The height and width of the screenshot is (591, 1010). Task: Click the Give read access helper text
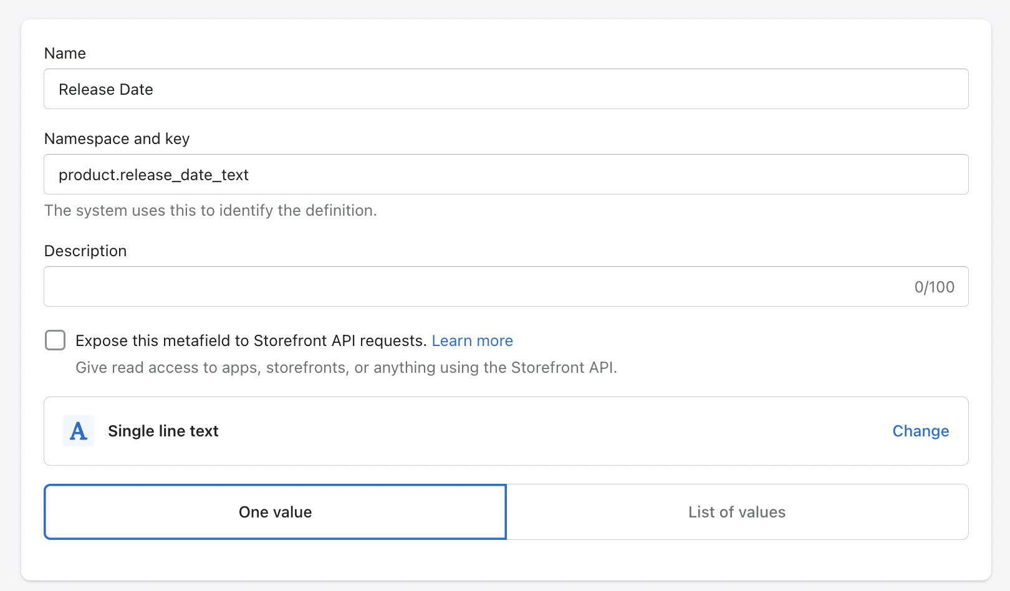tap(346, 368)
